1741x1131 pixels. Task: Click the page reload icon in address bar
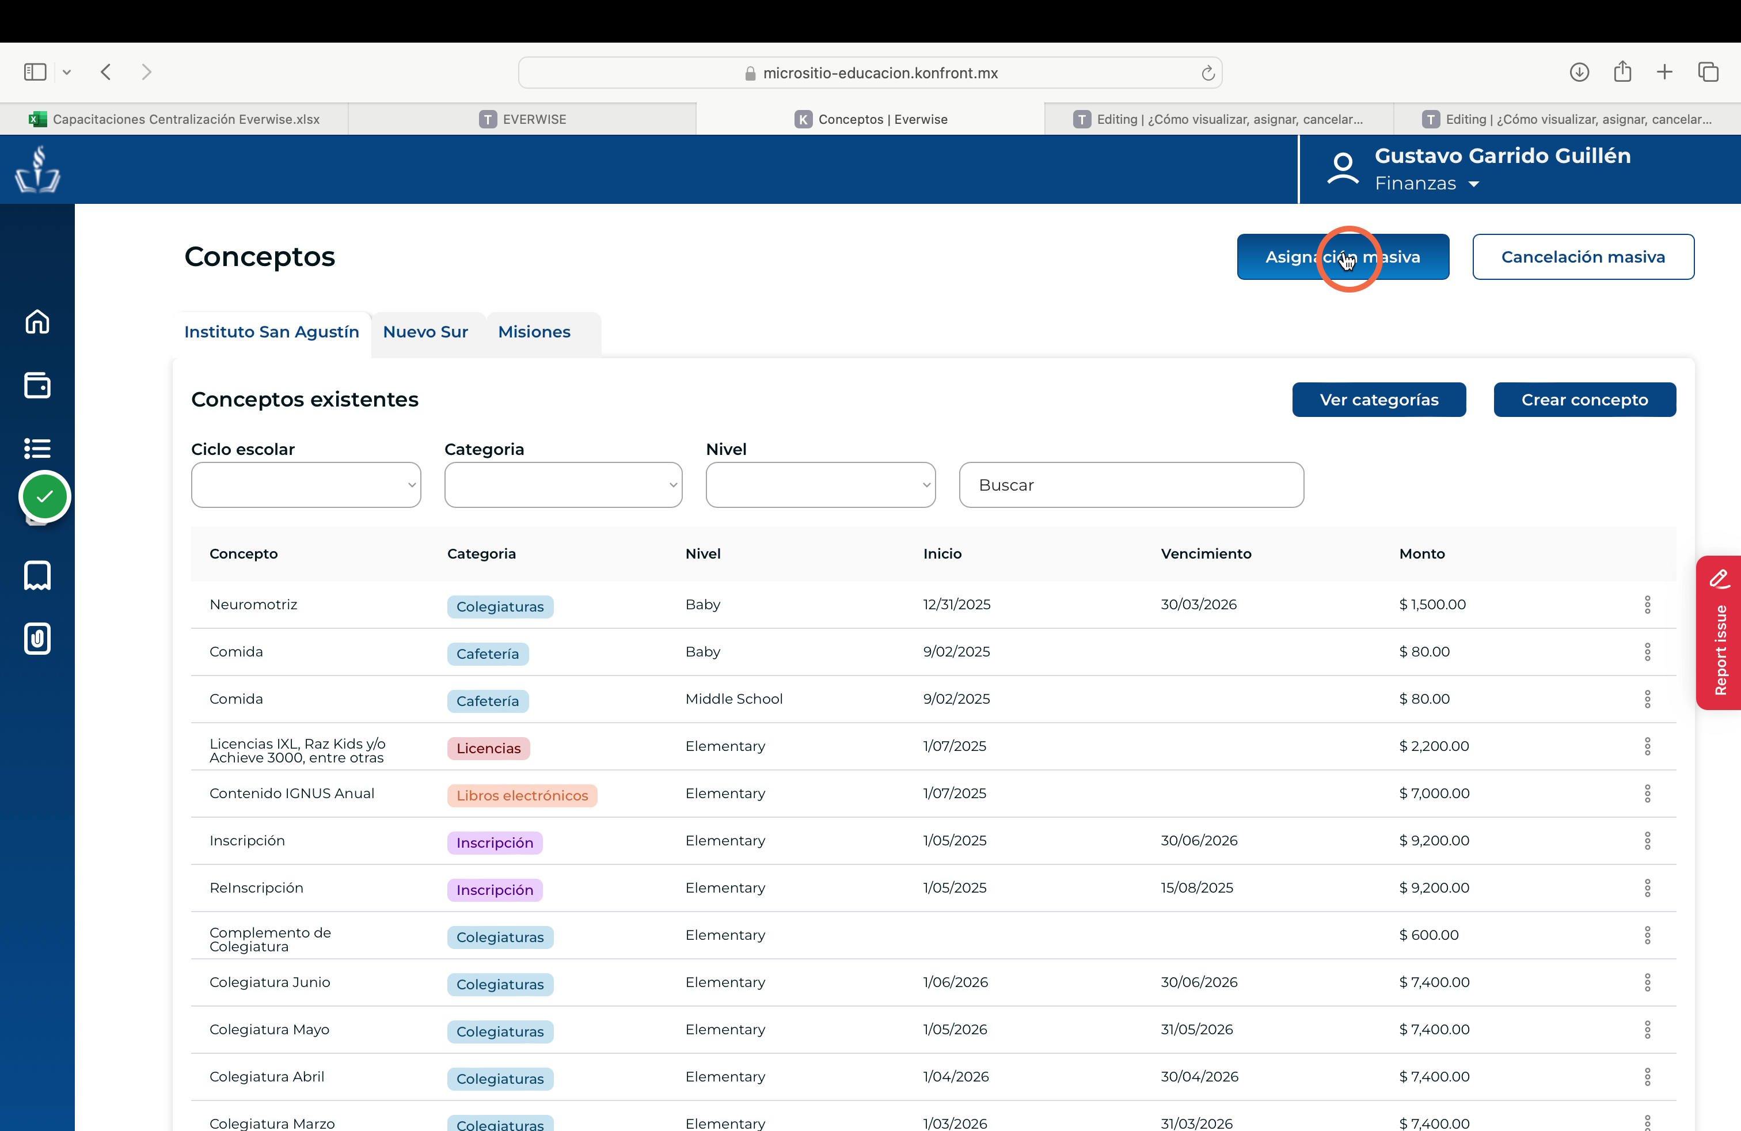(x=1208, y=73)
